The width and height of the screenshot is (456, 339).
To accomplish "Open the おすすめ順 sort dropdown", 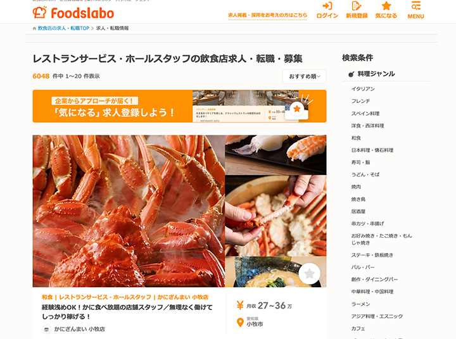I will click(x=305, y=77).
